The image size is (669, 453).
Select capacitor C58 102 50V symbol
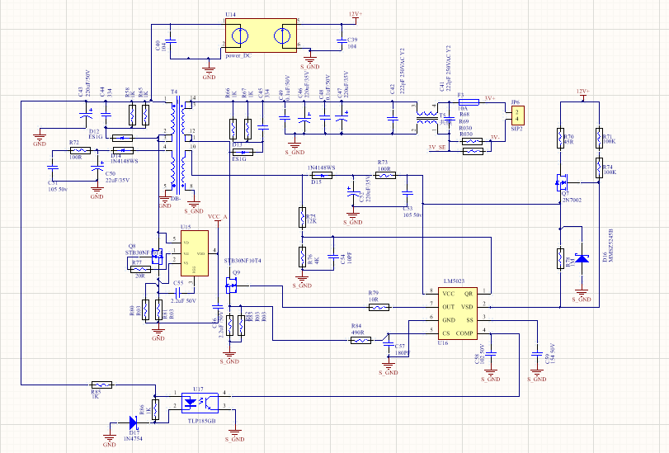(491, 354)
